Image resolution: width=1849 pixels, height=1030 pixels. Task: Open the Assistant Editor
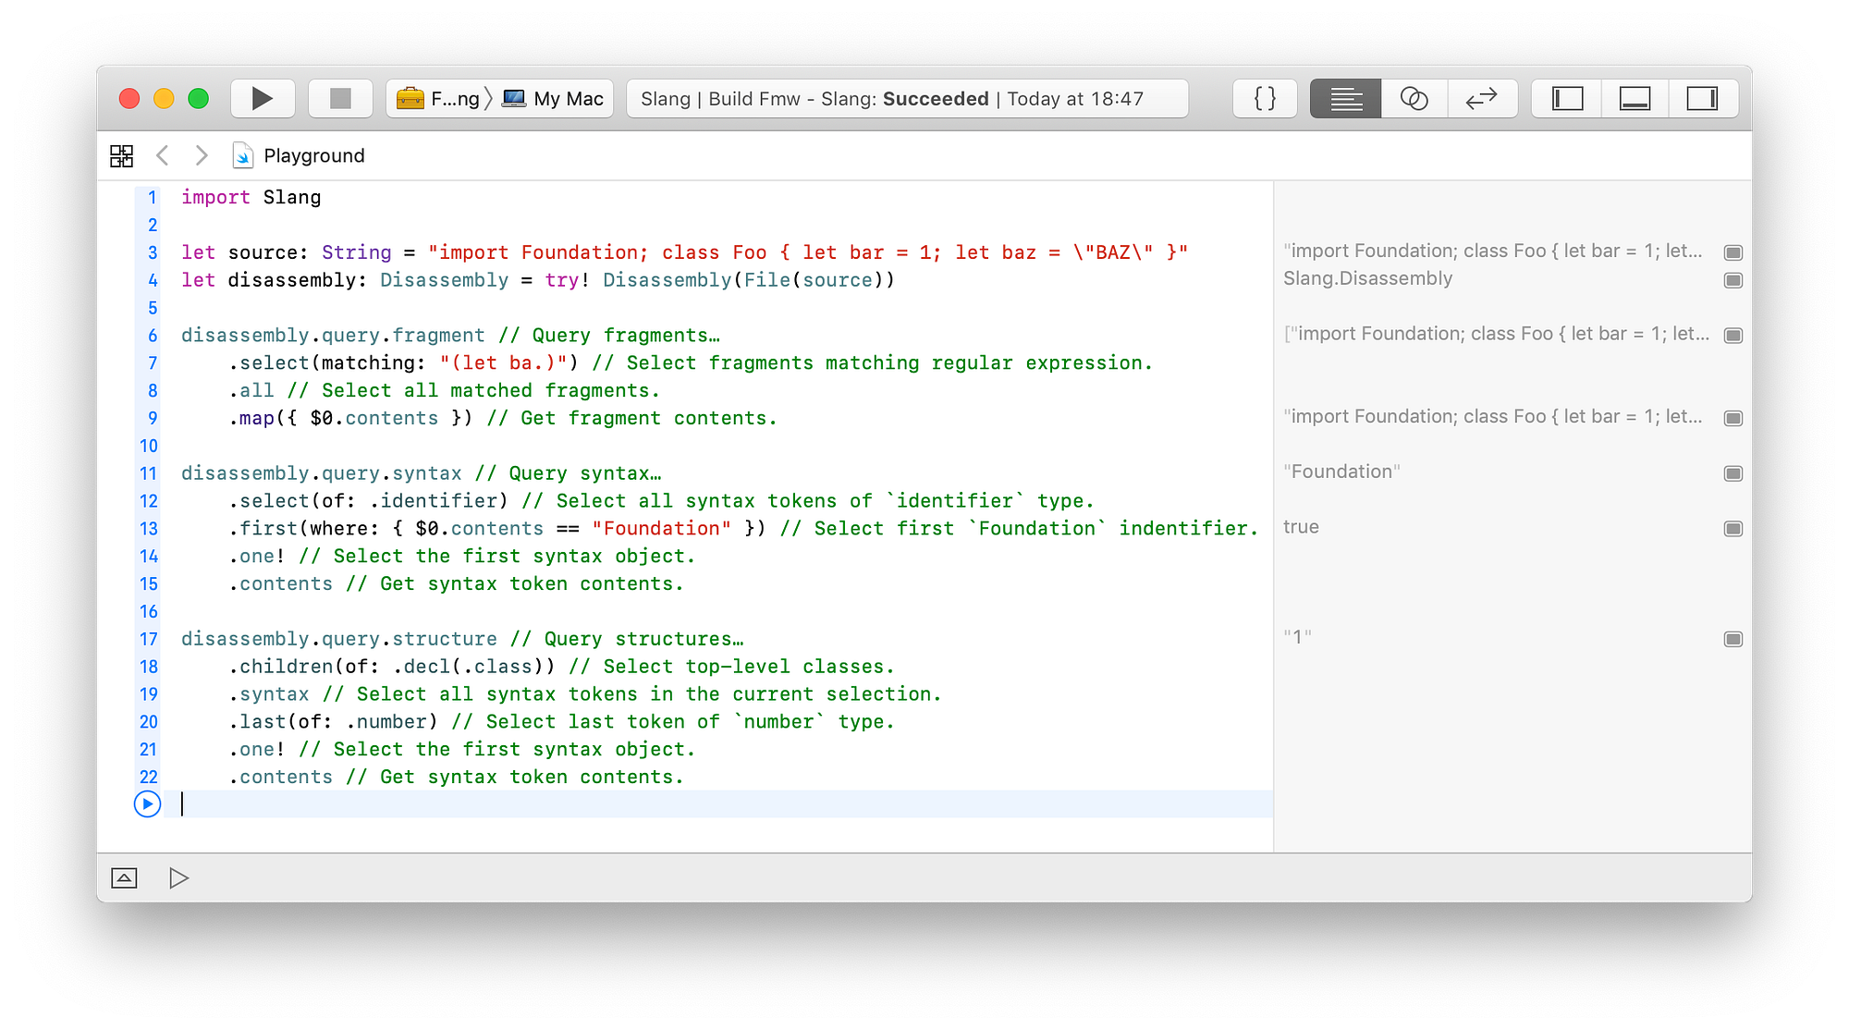[x=1414, y=98]
